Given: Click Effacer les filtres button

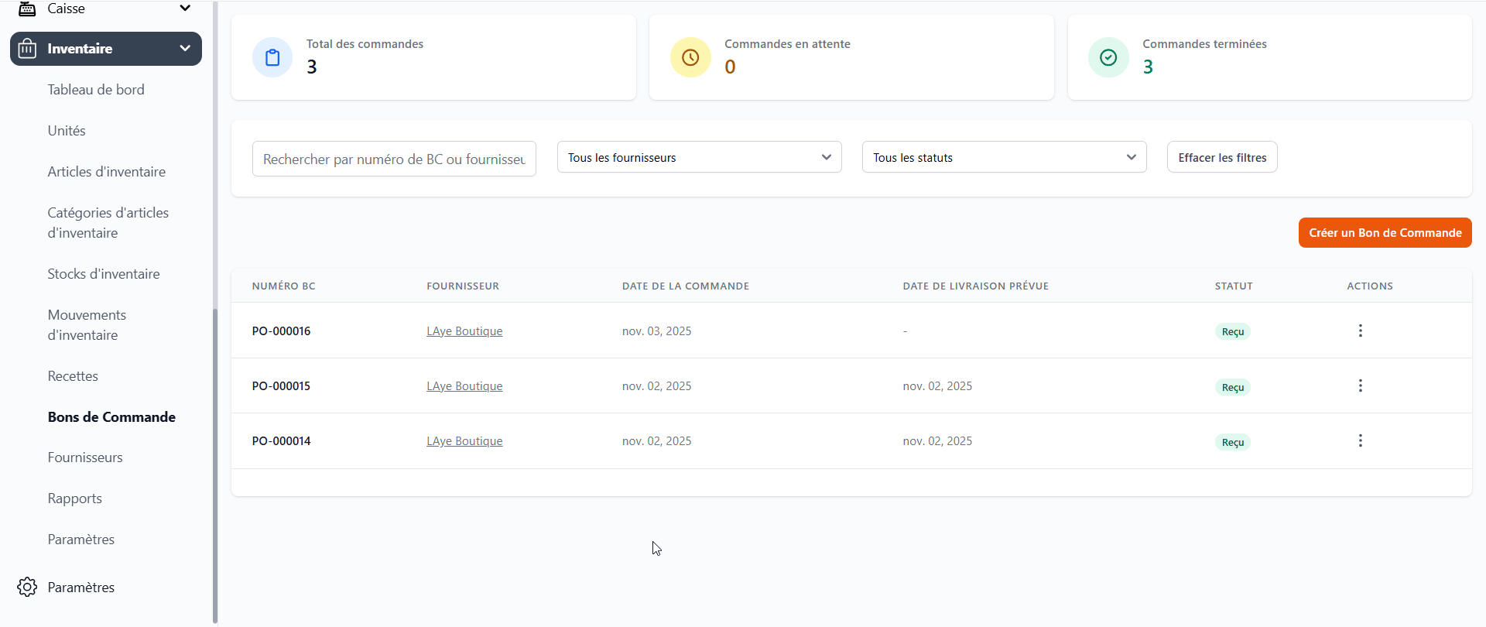Looking at the screenshot, I should [x=1222, y=157].
